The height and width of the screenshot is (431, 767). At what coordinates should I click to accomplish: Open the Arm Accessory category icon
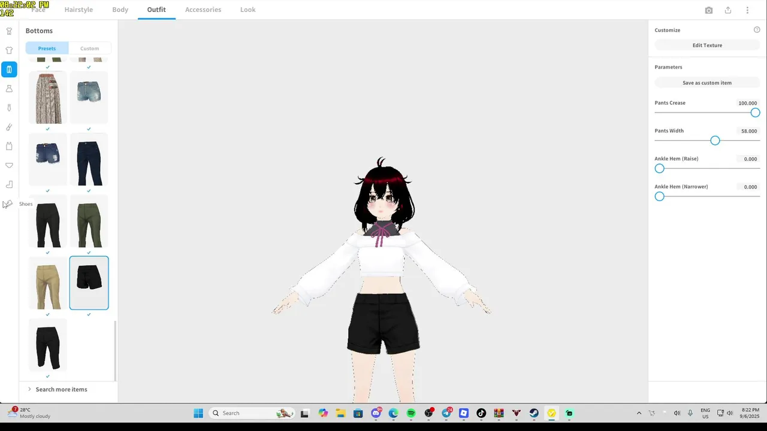pyautogui.click(x=9, y=127)
